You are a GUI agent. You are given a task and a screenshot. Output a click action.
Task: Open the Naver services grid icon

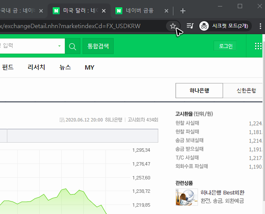[258, 46]
